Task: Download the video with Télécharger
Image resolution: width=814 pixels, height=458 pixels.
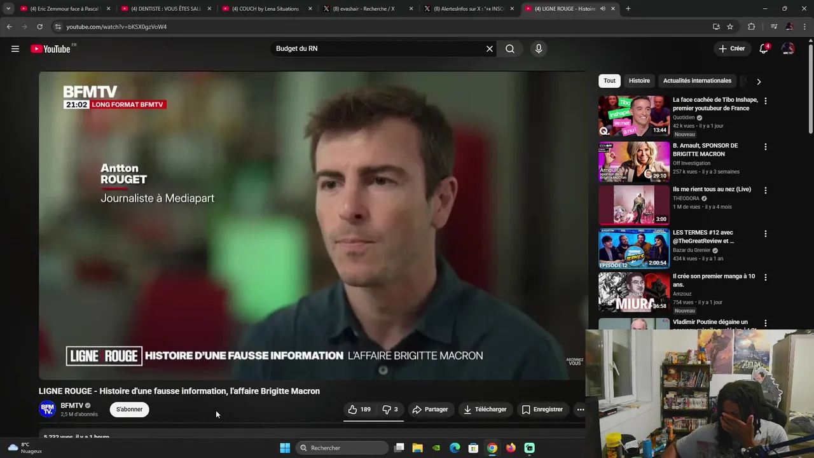Action: click(x=485, y=410)
